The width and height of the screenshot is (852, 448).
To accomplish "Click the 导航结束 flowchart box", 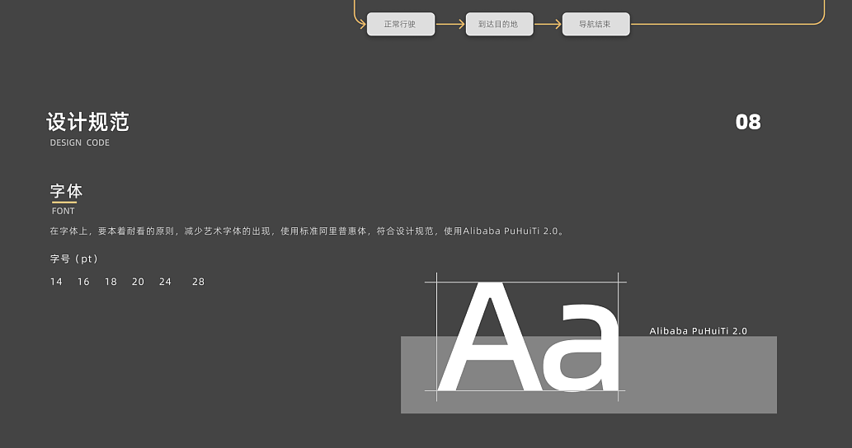I will coord(596,24).
